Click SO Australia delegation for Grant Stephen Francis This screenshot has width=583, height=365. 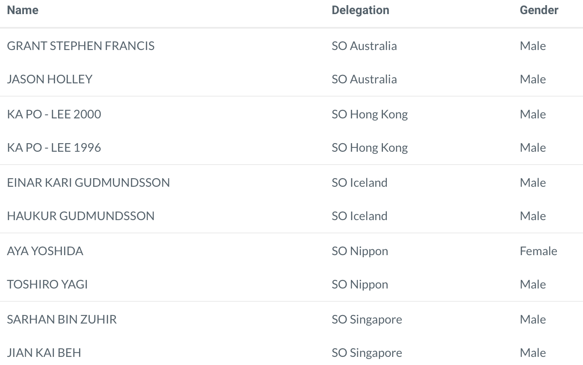pos(364,46)
